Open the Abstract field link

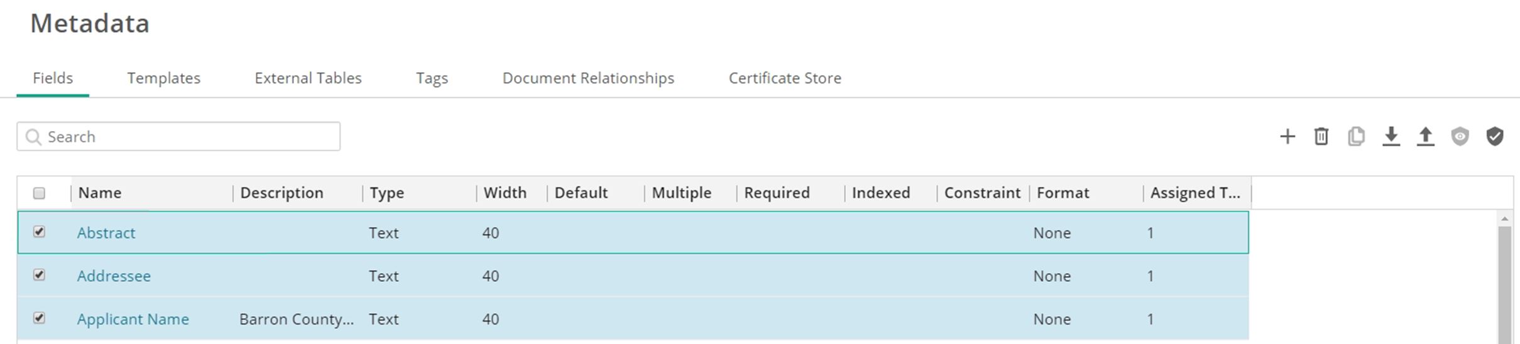[106, 233]
